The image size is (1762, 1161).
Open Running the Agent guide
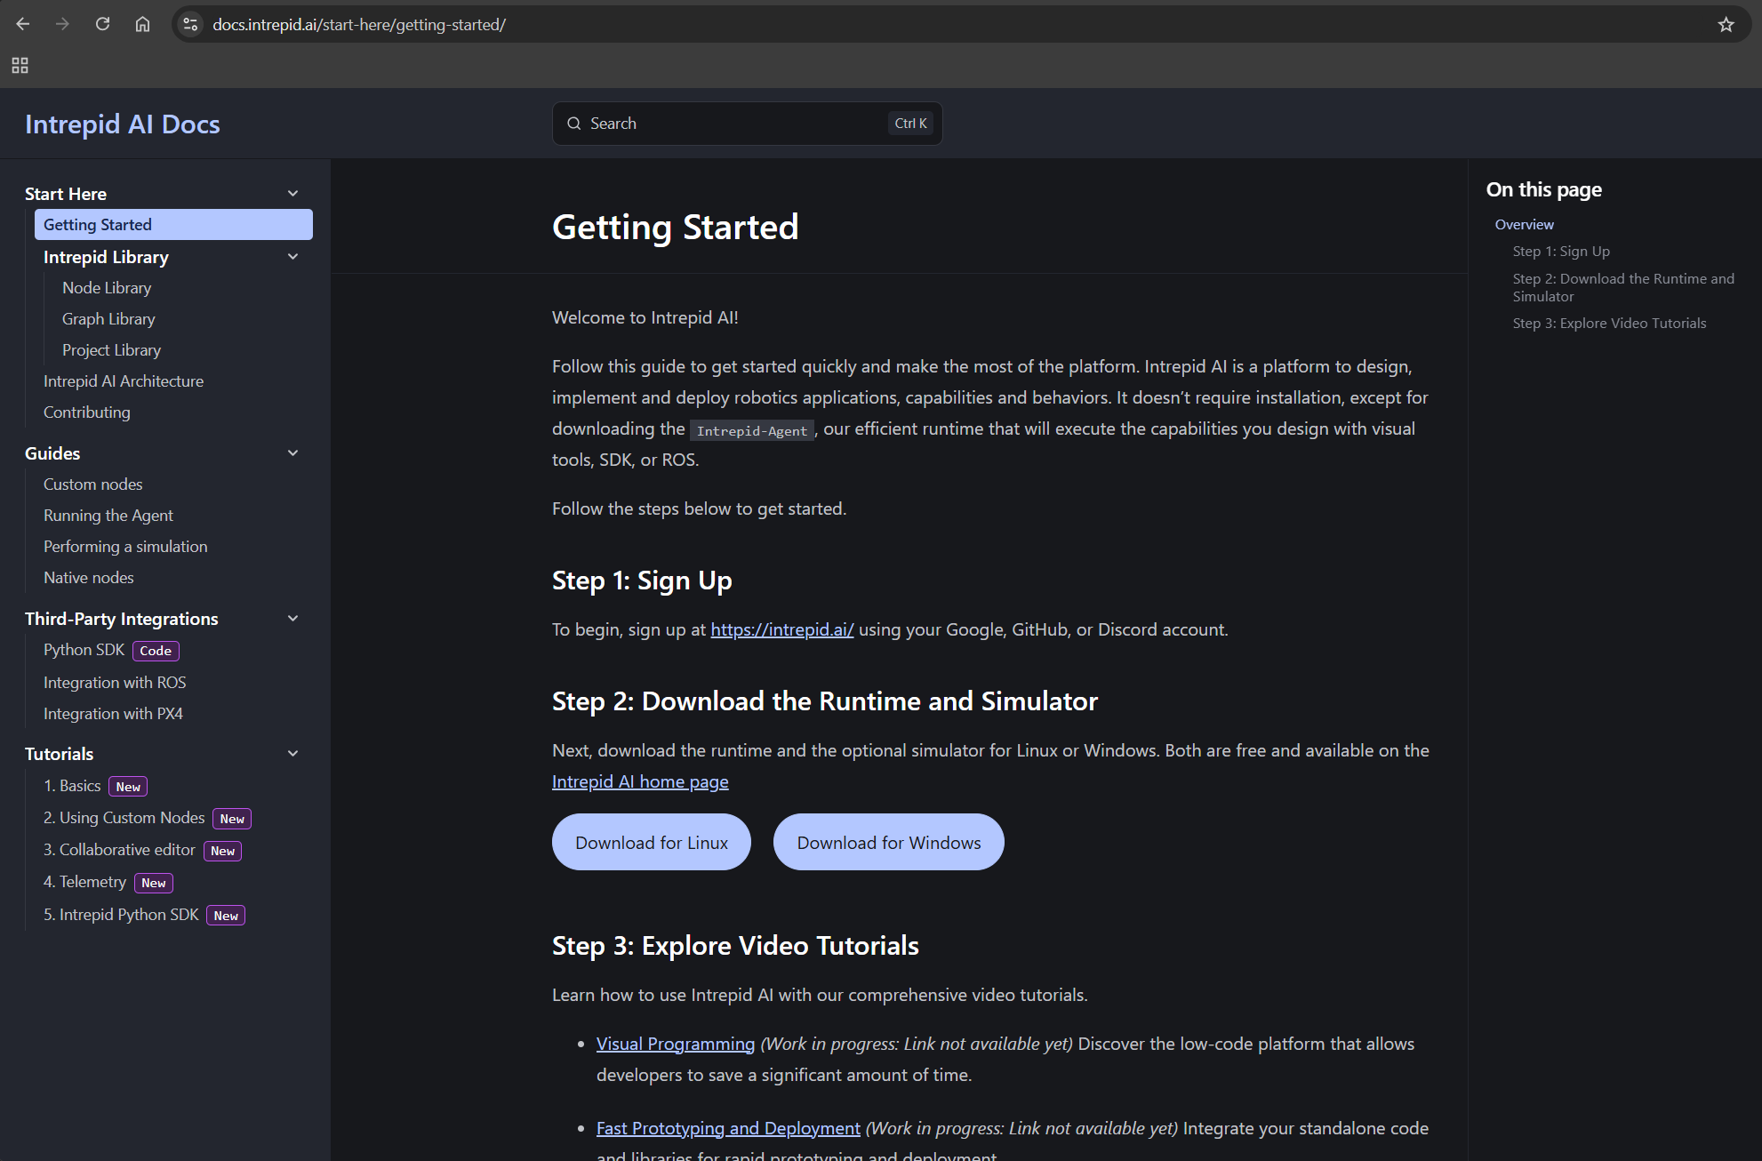click(108, 515)
